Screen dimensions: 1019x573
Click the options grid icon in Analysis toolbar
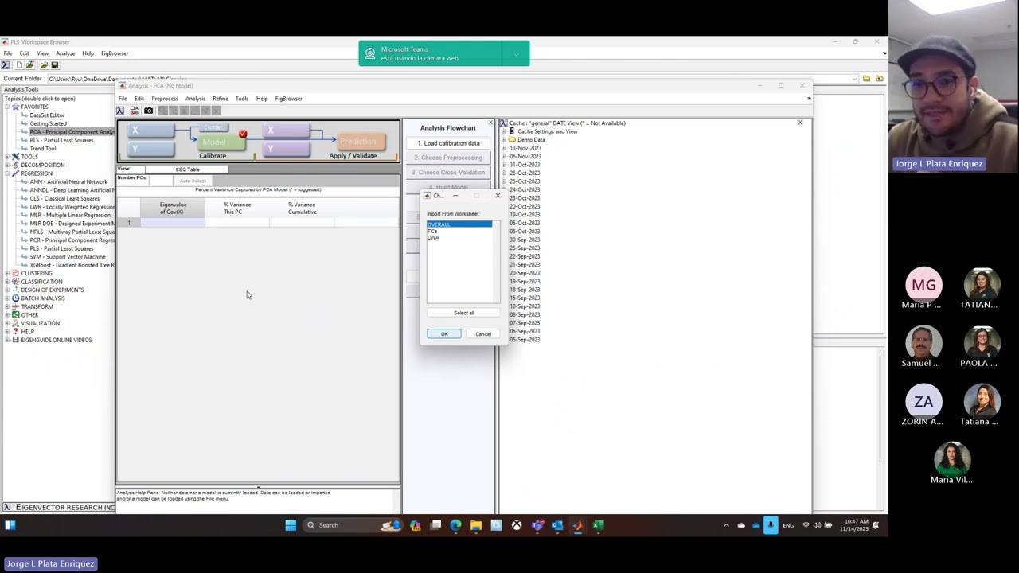click(135, 111)
